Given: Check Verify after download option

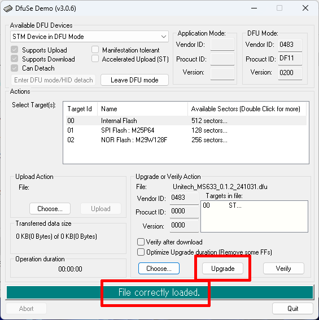Looking at the screenshot, I should tap(141, 242).
